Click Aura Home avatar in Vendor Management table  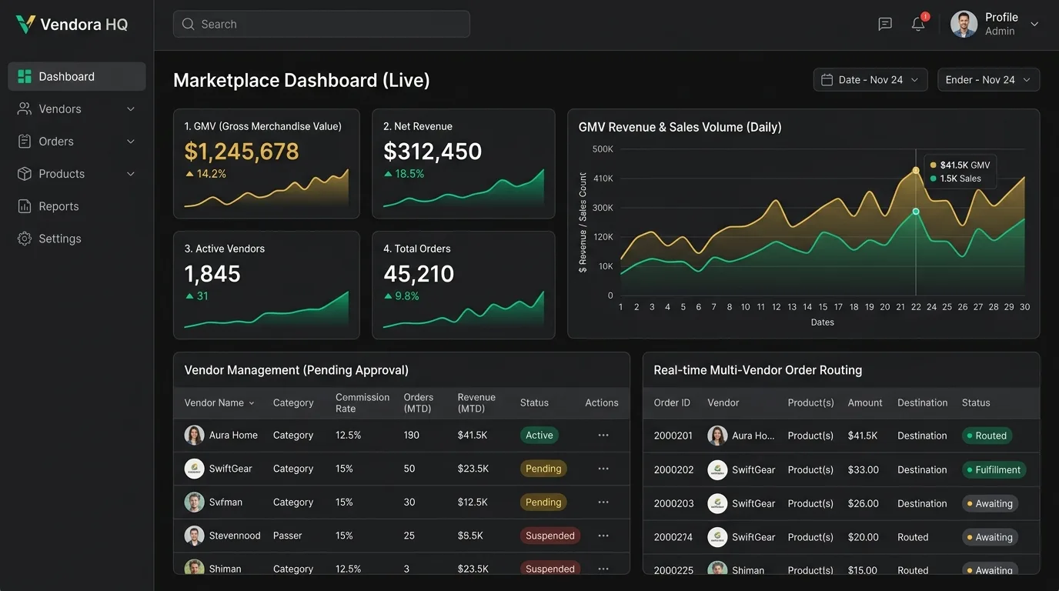[x=194, y=435]
